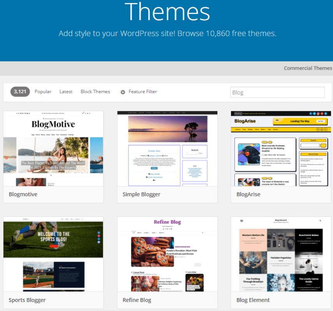View the BlogArise theme thumbnail
The width and height of the screenshot is (333, 311).
281,149
